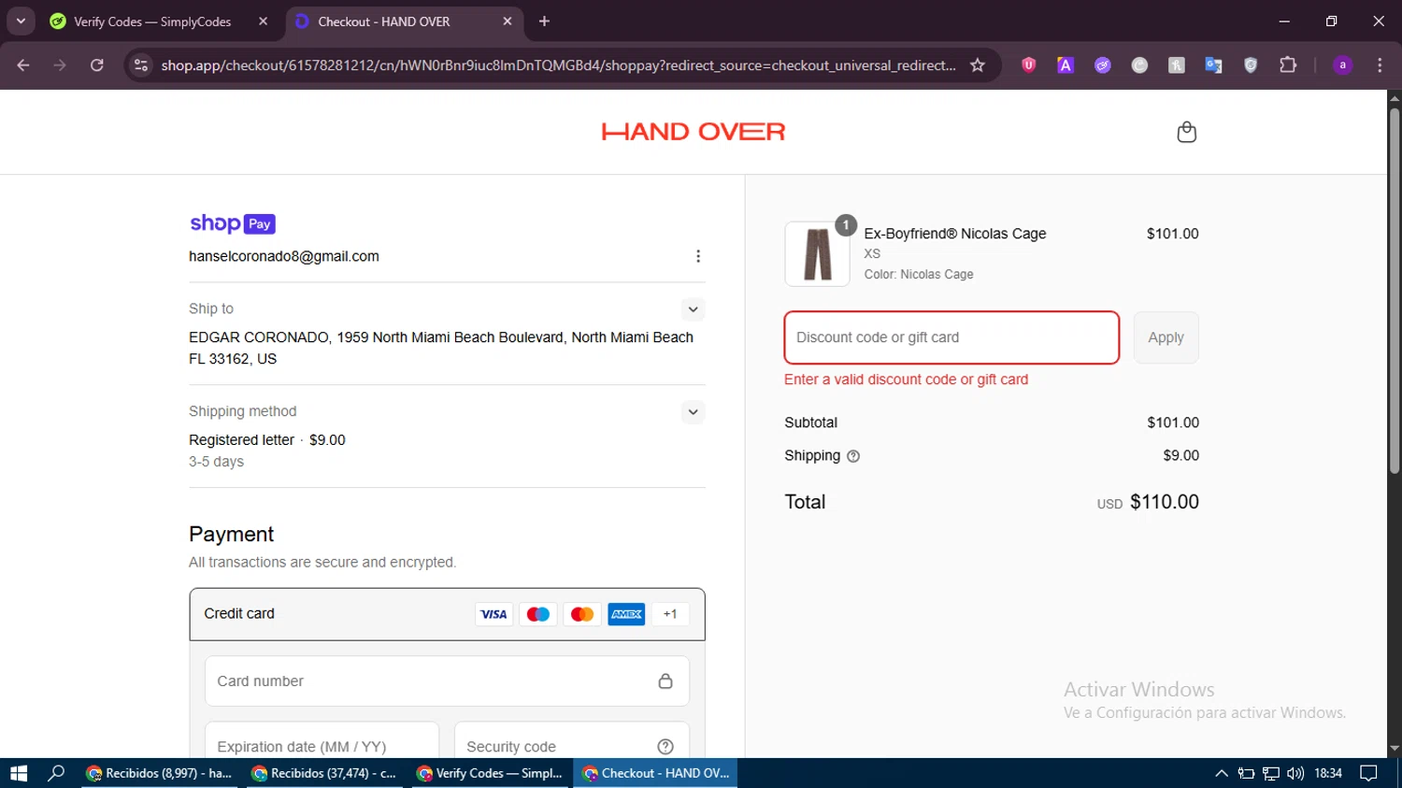
Task: Click the email hanselcoronado8@gmail.com
Action: point(284,256)
